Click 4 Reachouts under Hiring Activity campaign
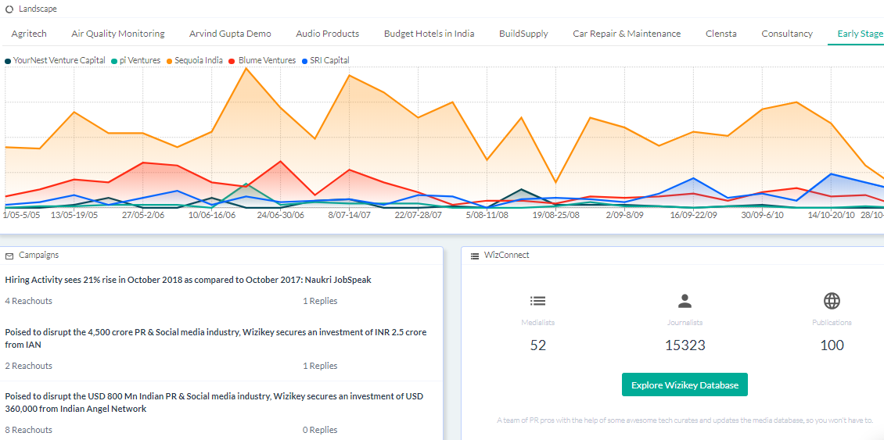Viewport: 884px width, 440px height. click(29, 301)
